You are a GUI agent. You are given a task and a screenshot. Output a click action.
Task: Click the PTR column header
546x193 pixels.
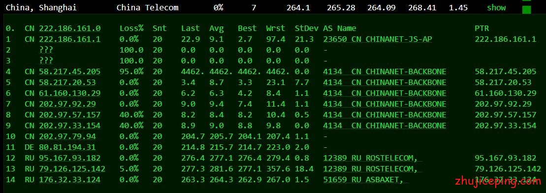(482, 28)
